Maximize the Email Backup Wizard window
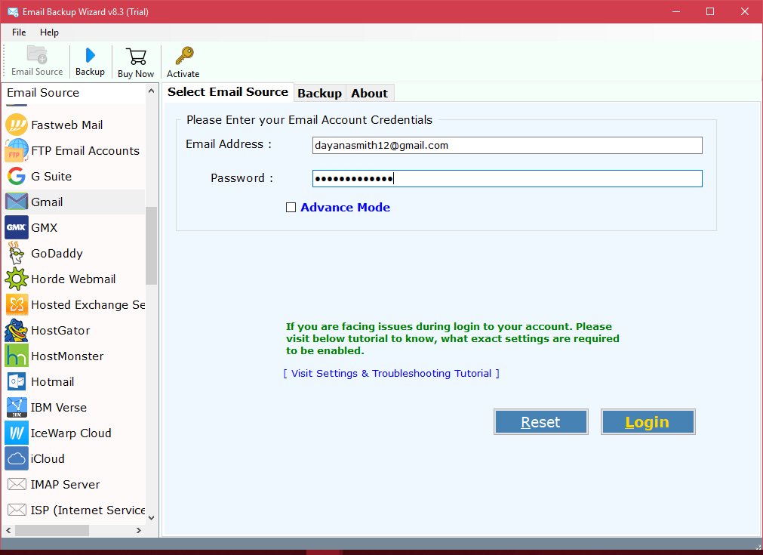The image size is (763, 555). (710, 11)
